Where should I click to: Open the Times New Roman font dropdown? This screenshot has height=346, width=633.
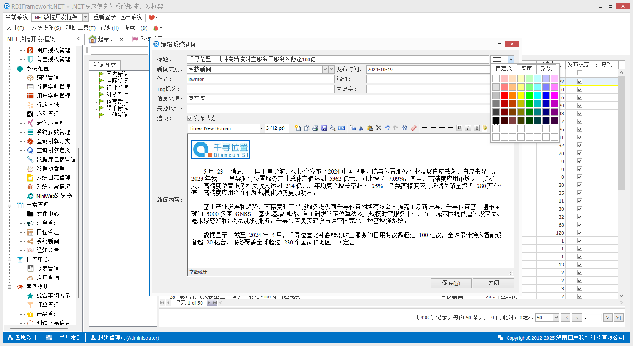261,128
